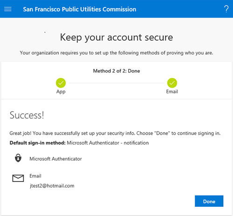Image resolution: width=233 pixels, height=216 pixels.
Task: Select the Microsoft Authenticator method text
Action: (55, 159)
